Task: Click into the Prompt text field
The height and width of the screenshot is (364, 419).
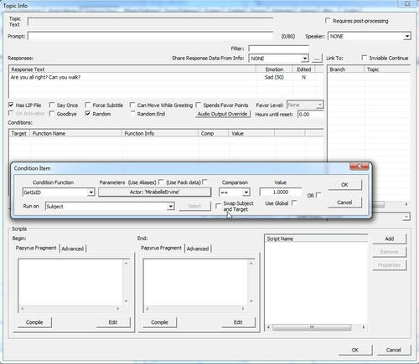Action: click(150, 36)
